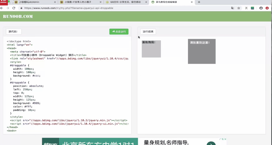Click the runoob.com address bar URL
This screenshot has height=145, width=272.
(x=69, y=8)
